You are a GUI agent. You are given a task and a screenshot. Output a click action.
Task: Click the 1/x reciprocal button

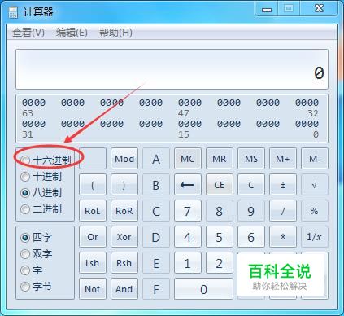coord(315,237)
